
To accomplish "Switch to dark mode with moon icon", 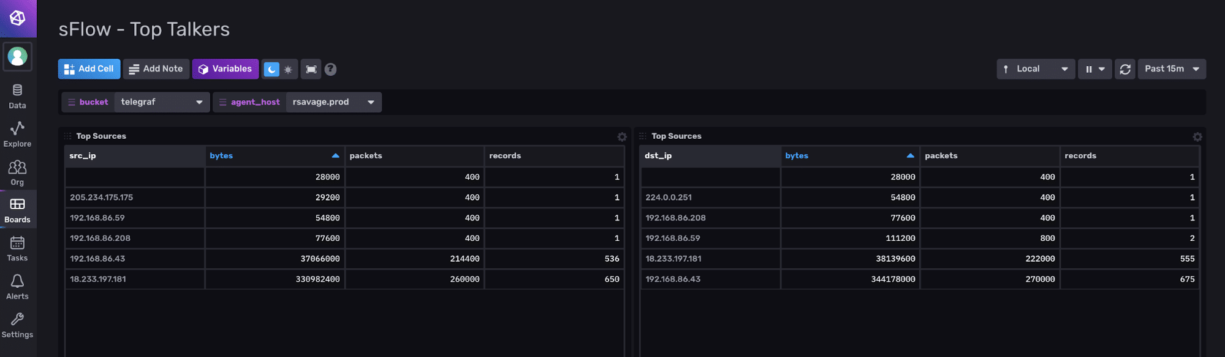I will click(271, 70).
